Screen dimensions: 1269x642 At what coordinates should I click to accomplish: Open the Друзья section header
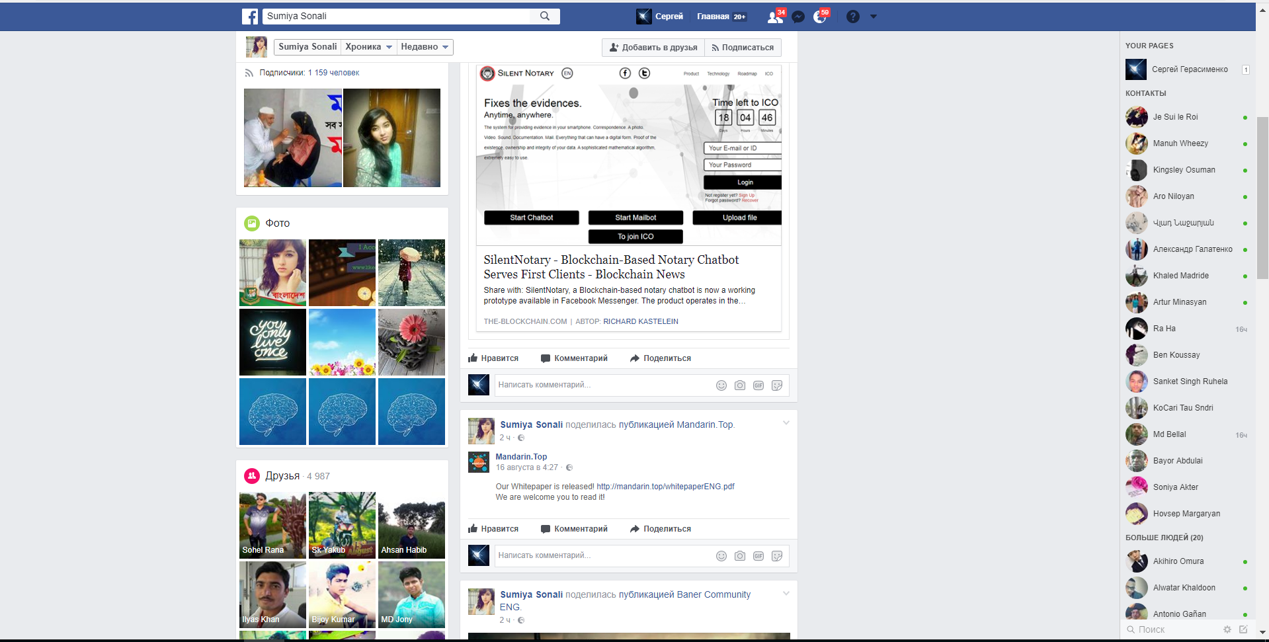282,476
